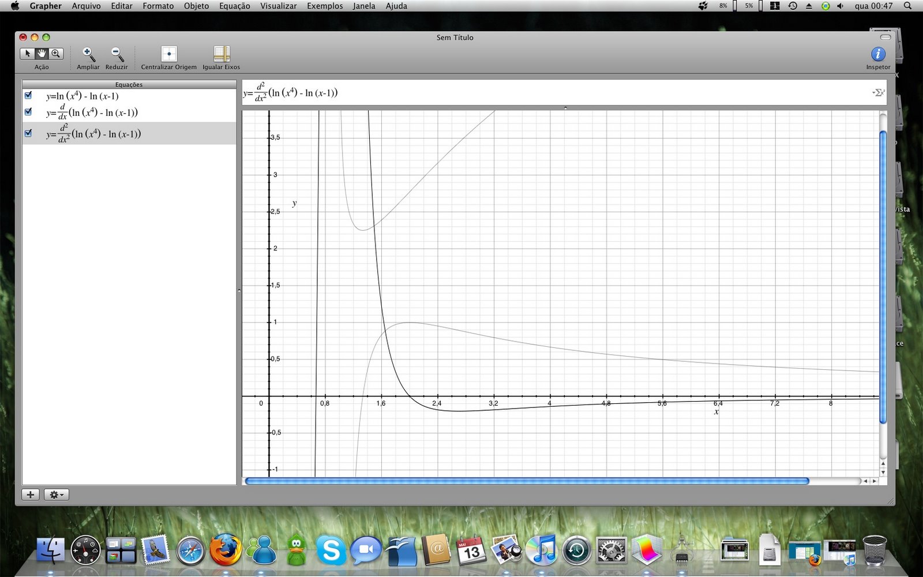The width and height of the screenshot is (923, 577).
Task: Click the toolbar toggle pill button in title bar
Action: (x=886, y=38)
